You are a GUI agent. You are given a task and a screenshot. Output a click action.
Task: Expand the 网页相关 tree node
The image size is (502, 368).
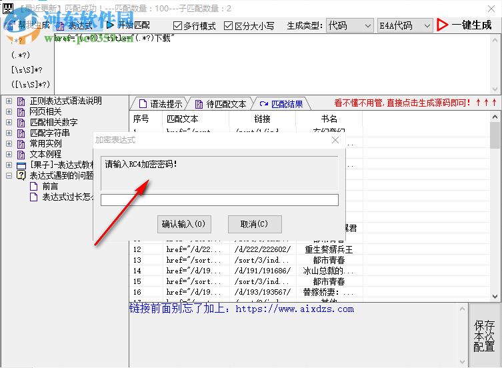pos(9,112)
